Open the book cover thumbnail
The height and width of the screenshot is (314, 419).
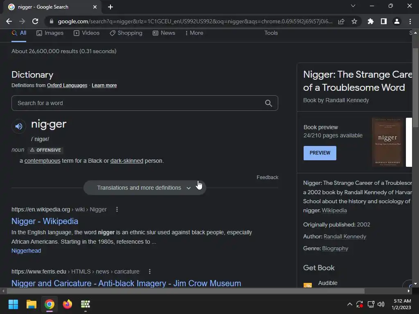pyautogui.click(x=387, y=142)
